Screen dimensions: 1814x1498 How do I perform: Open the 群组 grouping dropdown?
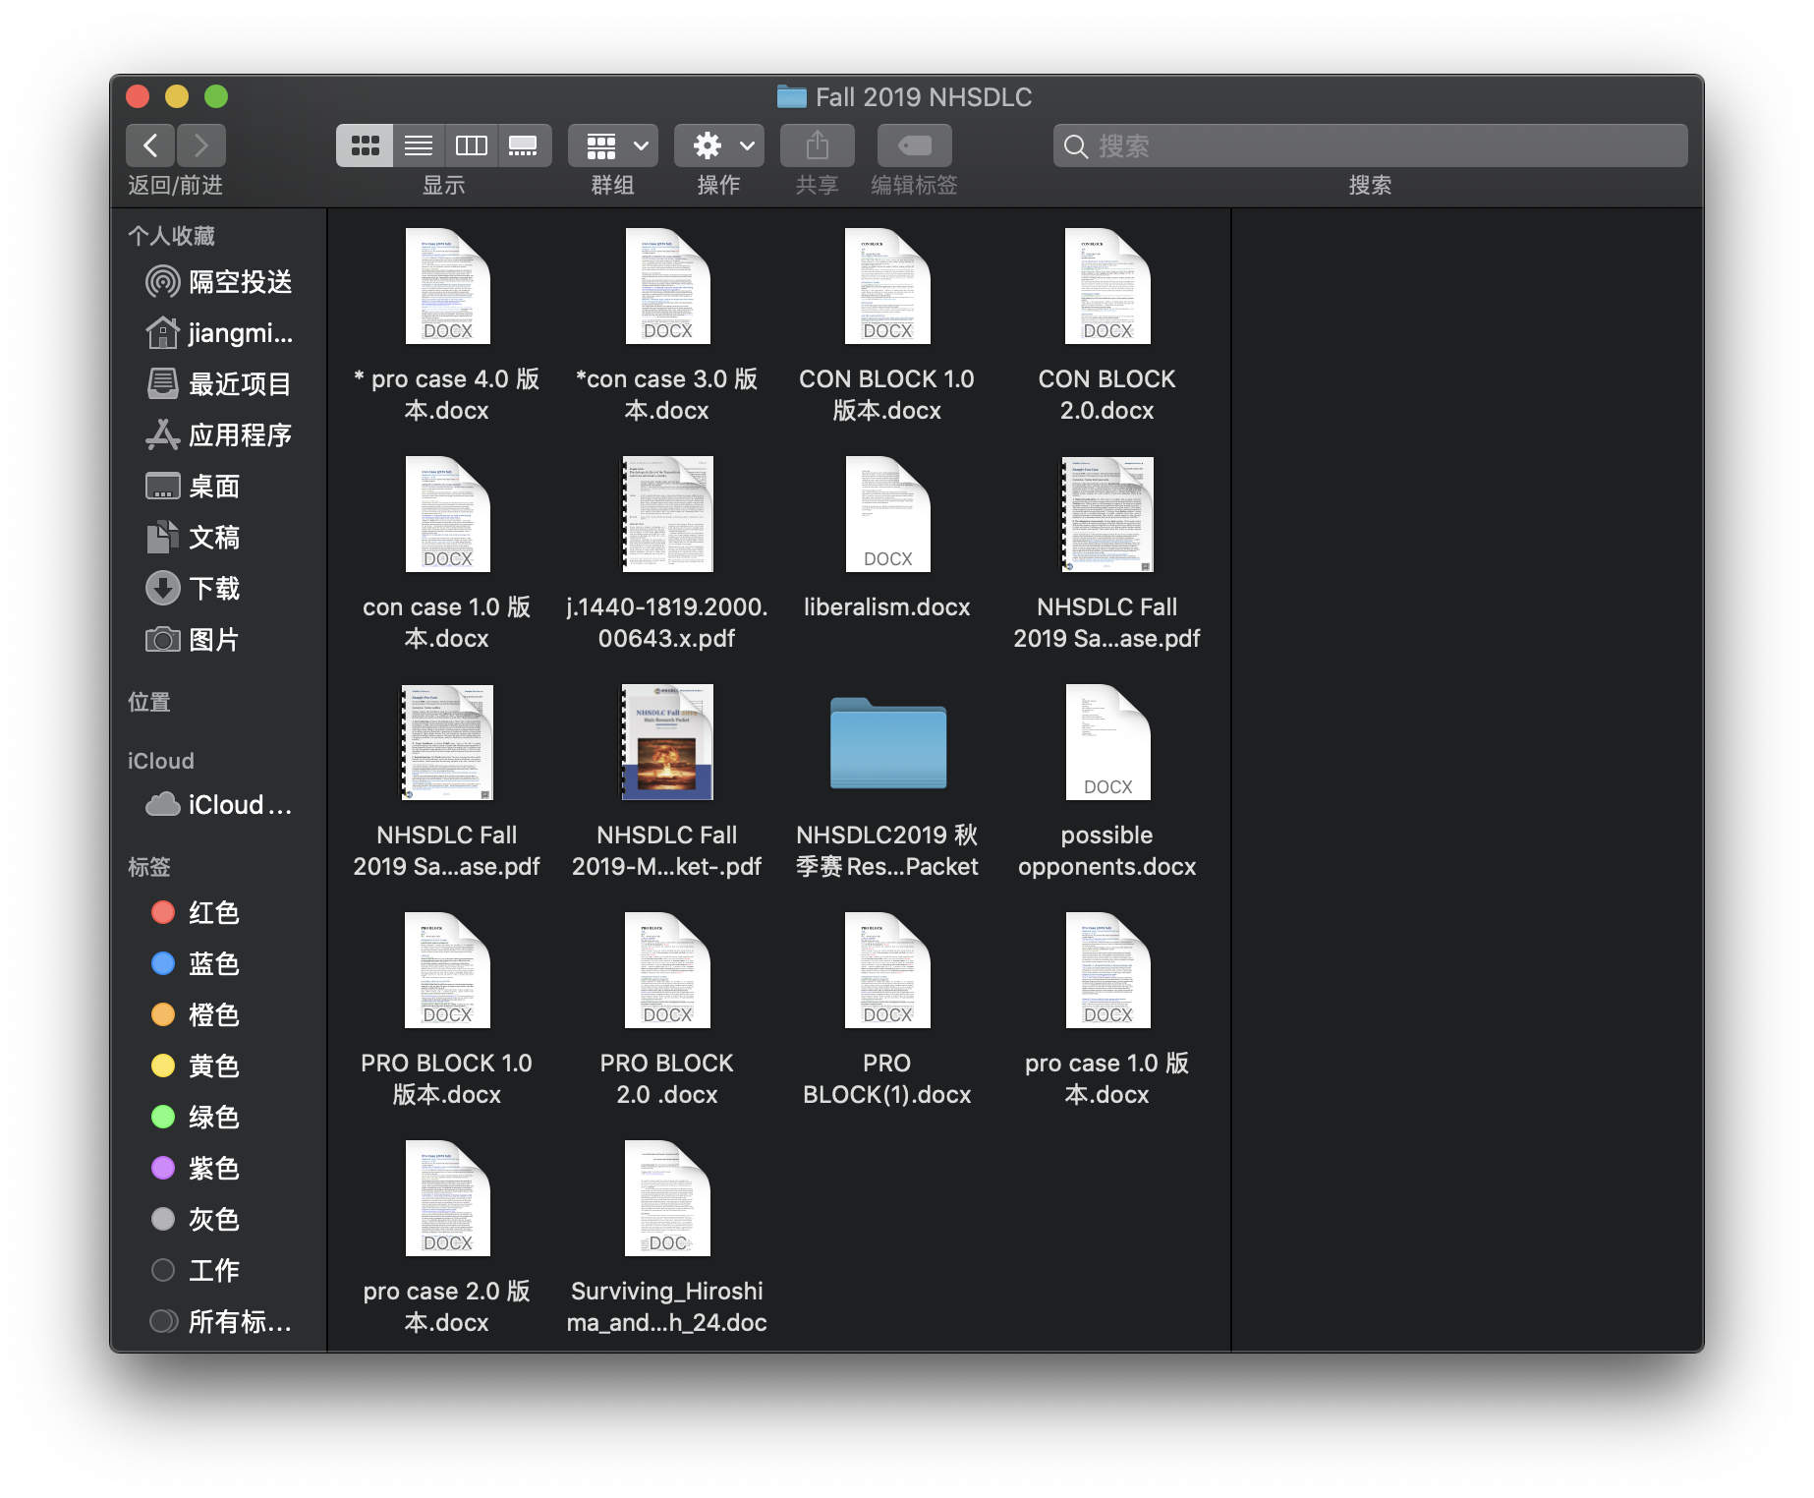pos(613,145)
